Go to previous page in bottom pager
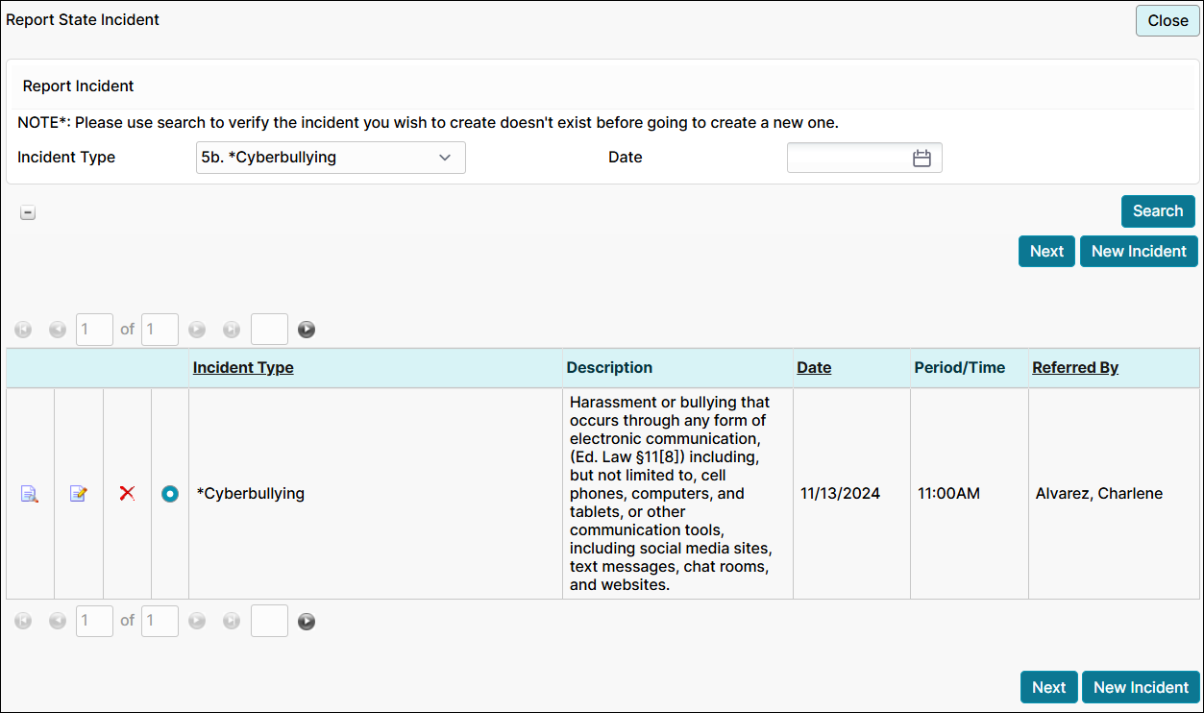Image resolution: width=1204 pixels, height=713 pixels. (x=58, y=621)
